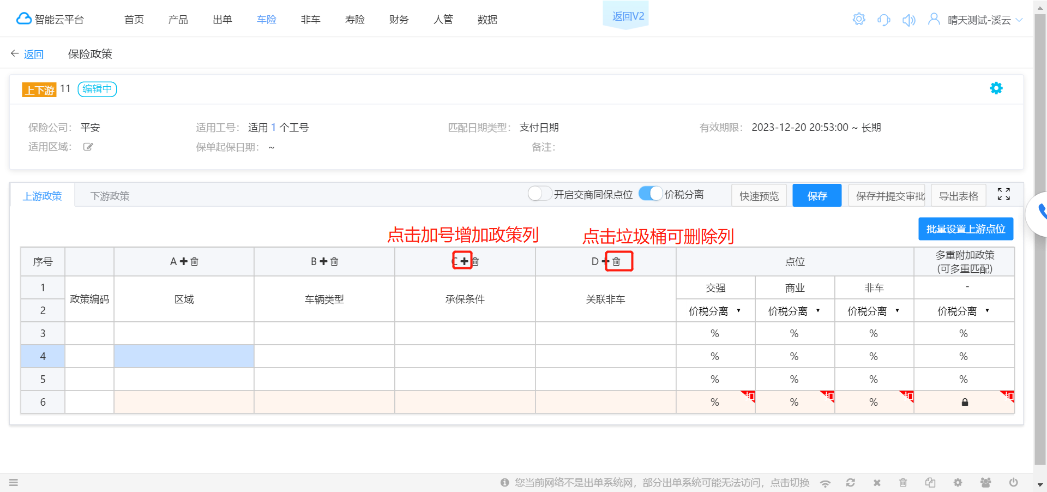Screen dimensions: 1047x492
Task: Toggle 开启交商同保点位 switch
Action: (x=540, y=194)
